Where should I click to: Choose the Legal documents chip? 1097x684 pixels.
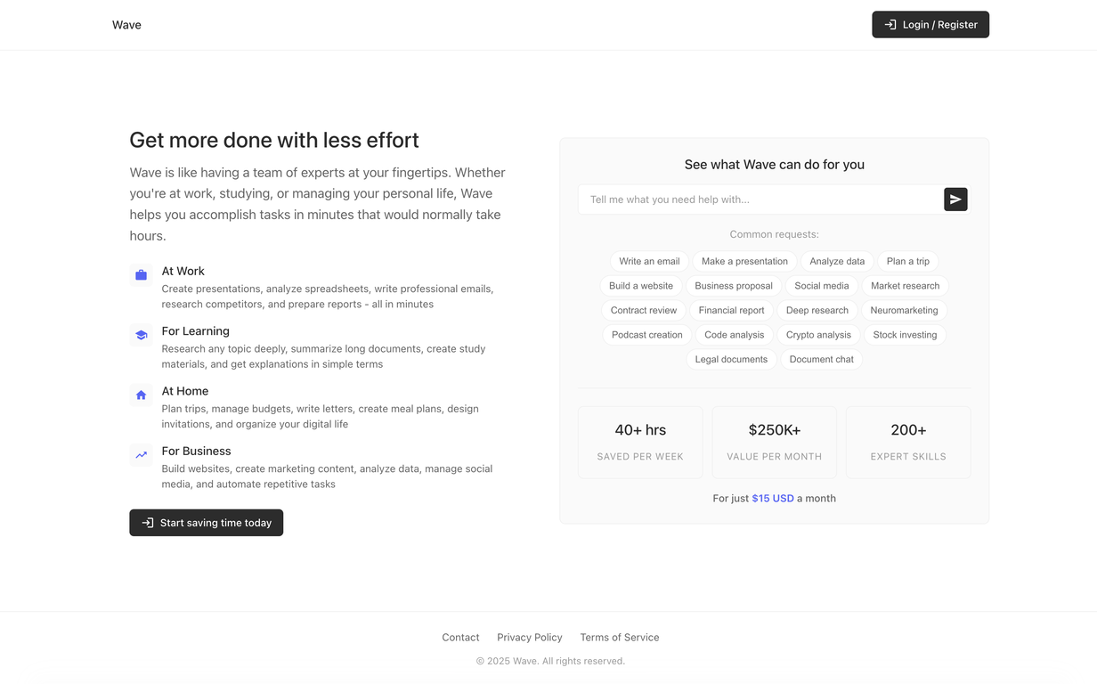point(731,359)
